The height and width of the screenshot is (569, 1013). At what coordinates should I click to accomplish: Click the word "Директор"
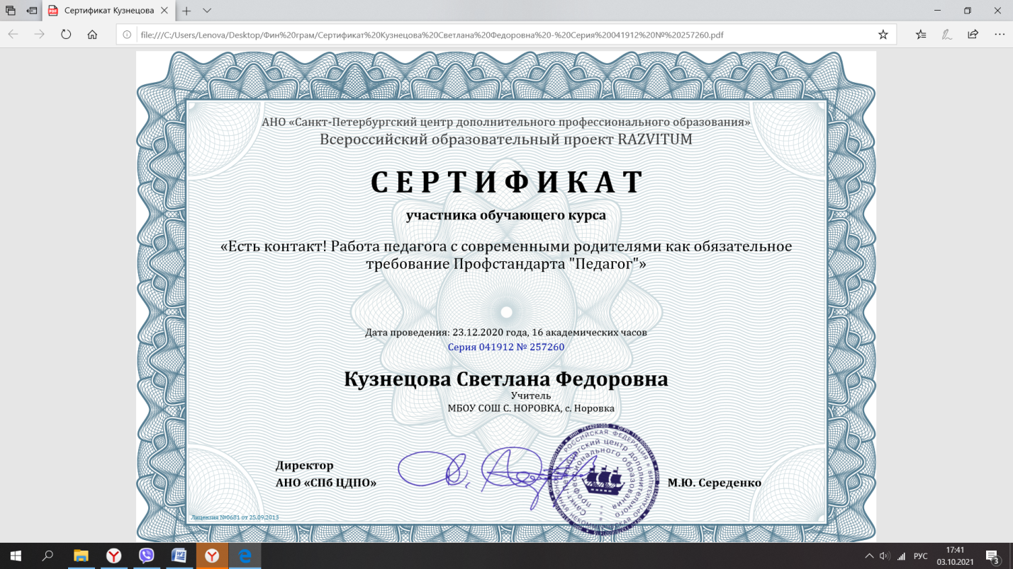tap(304, 466)
